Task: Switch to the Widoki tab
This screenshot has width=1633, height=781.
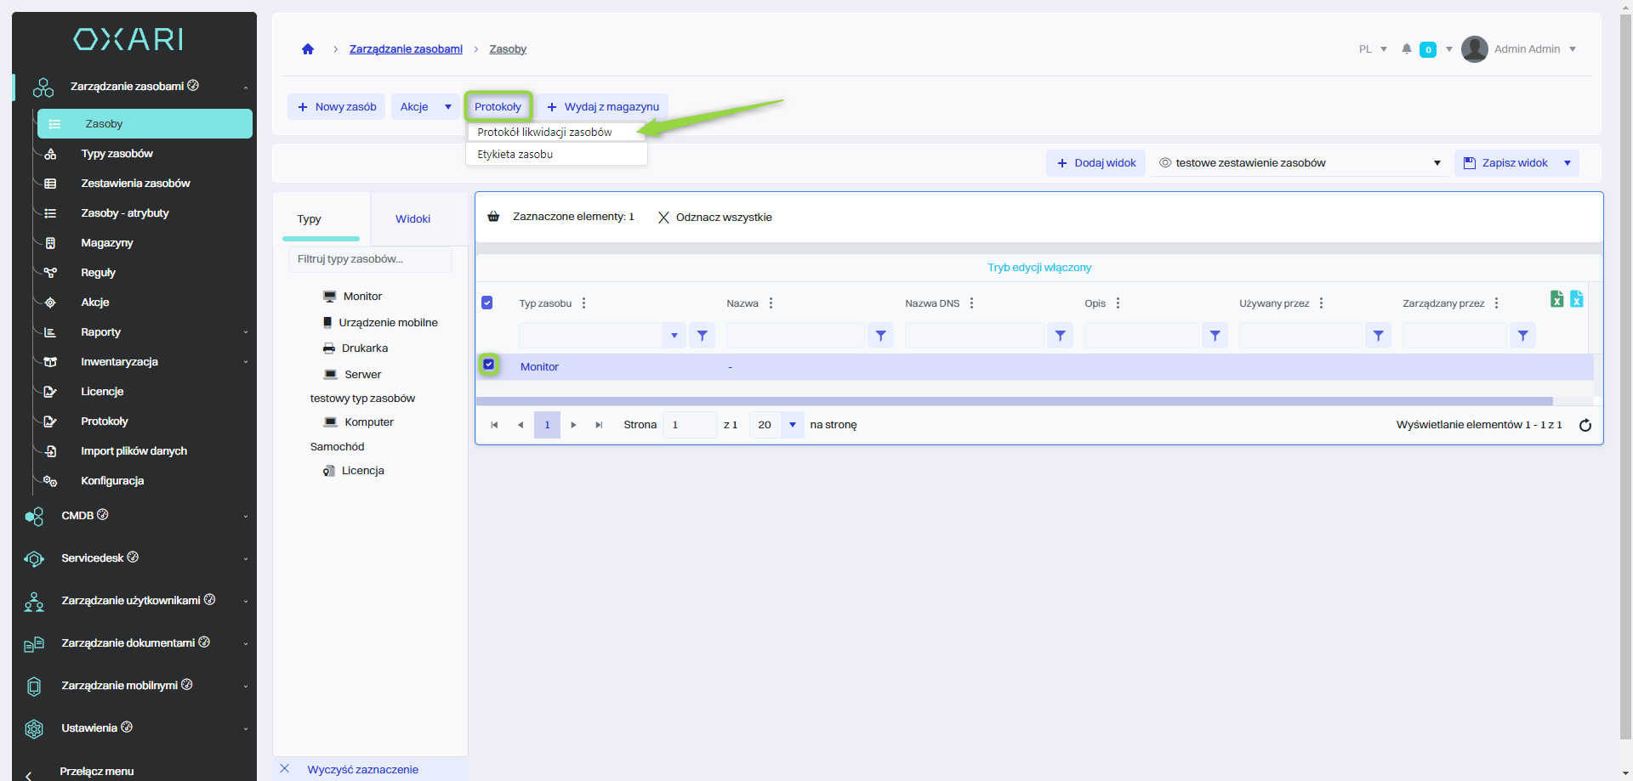Action: [413, 219]
